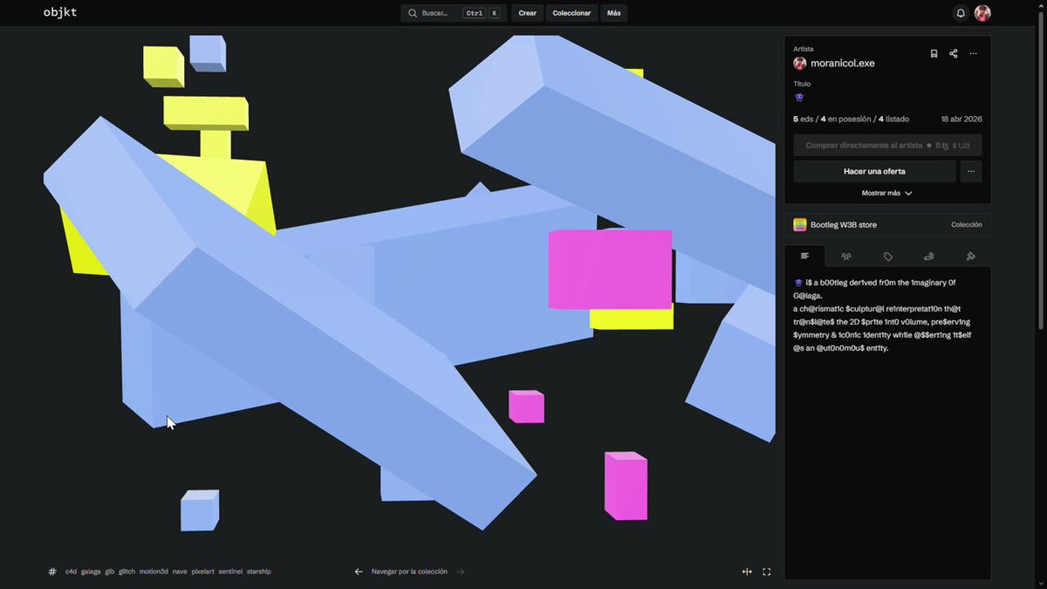
Task: Open the glitch tag
Action: 127,572
